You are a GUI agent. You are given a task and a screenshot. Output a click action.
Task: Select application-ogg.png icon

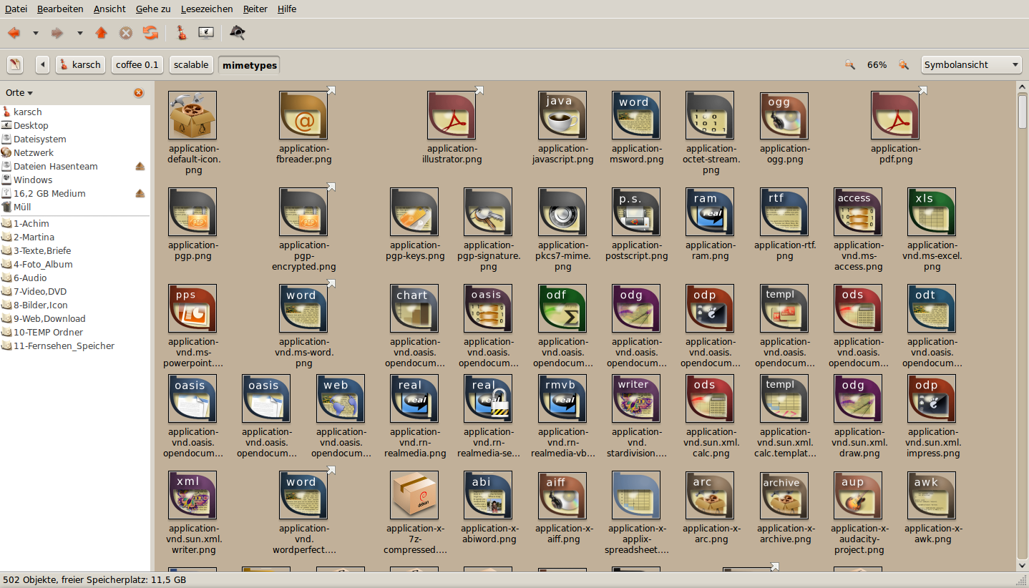(x=784, y=115)
